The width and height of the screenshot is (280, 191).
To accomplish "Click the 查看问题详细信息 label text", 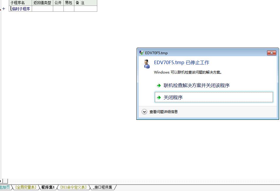I will (x=164, y=112).
